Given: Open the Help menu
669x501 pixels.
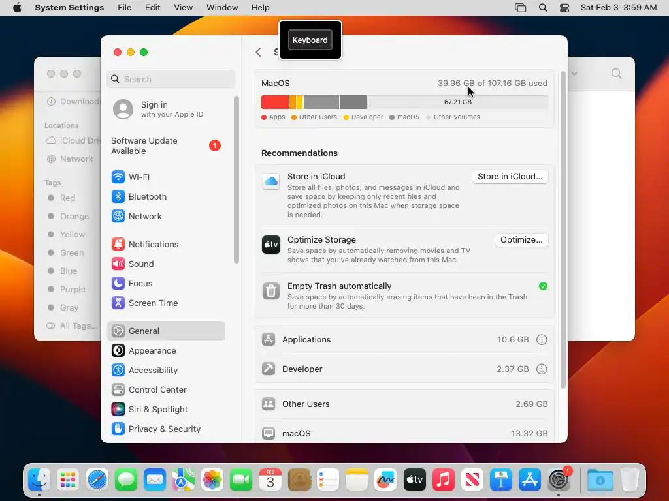Looking at the screenshot, I should (260, 8).
